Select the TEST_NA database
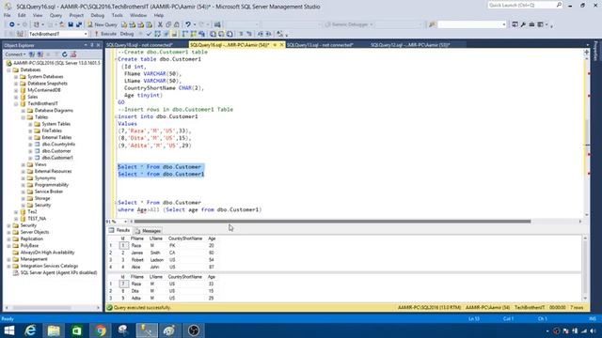This screenshot has width=602, height=338. 37,219
